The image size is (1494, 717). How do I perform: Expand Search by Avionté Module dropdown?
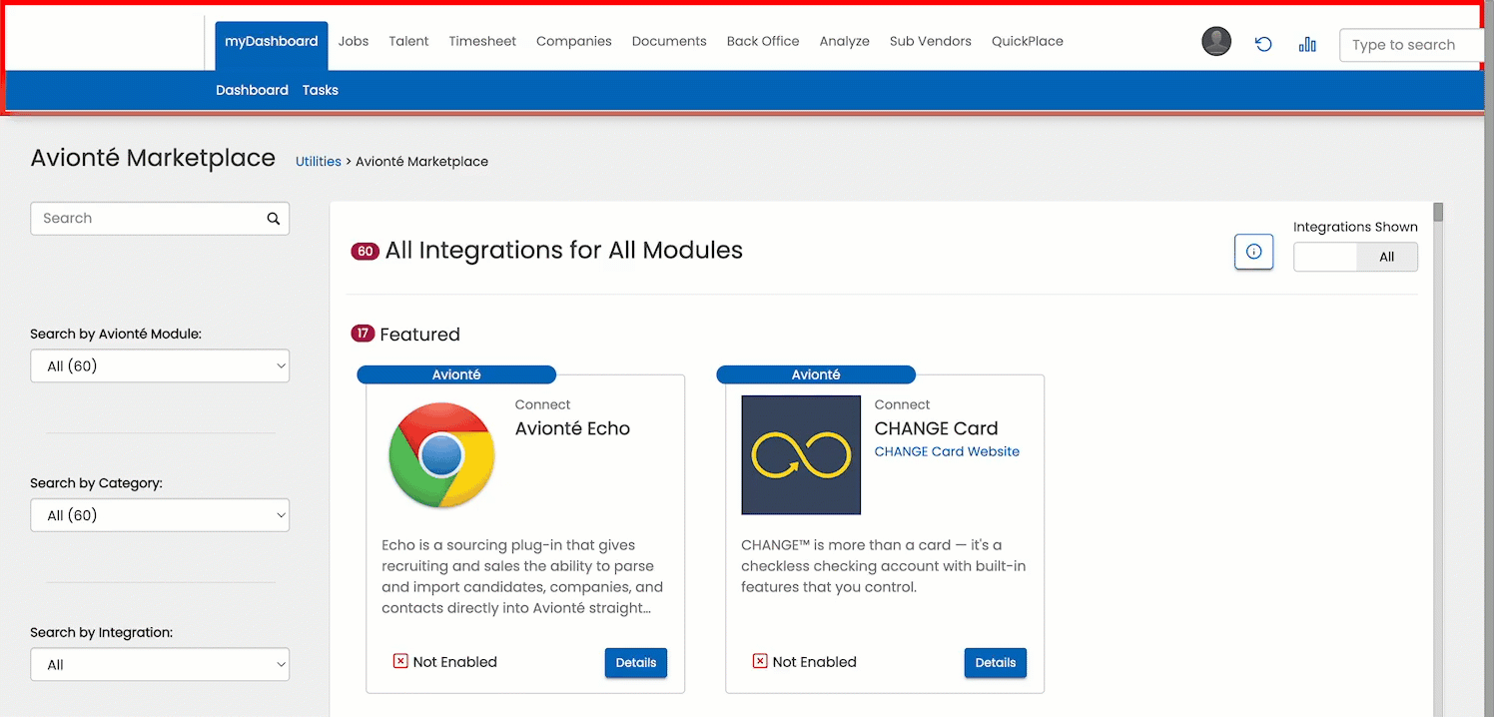(160, 365)
